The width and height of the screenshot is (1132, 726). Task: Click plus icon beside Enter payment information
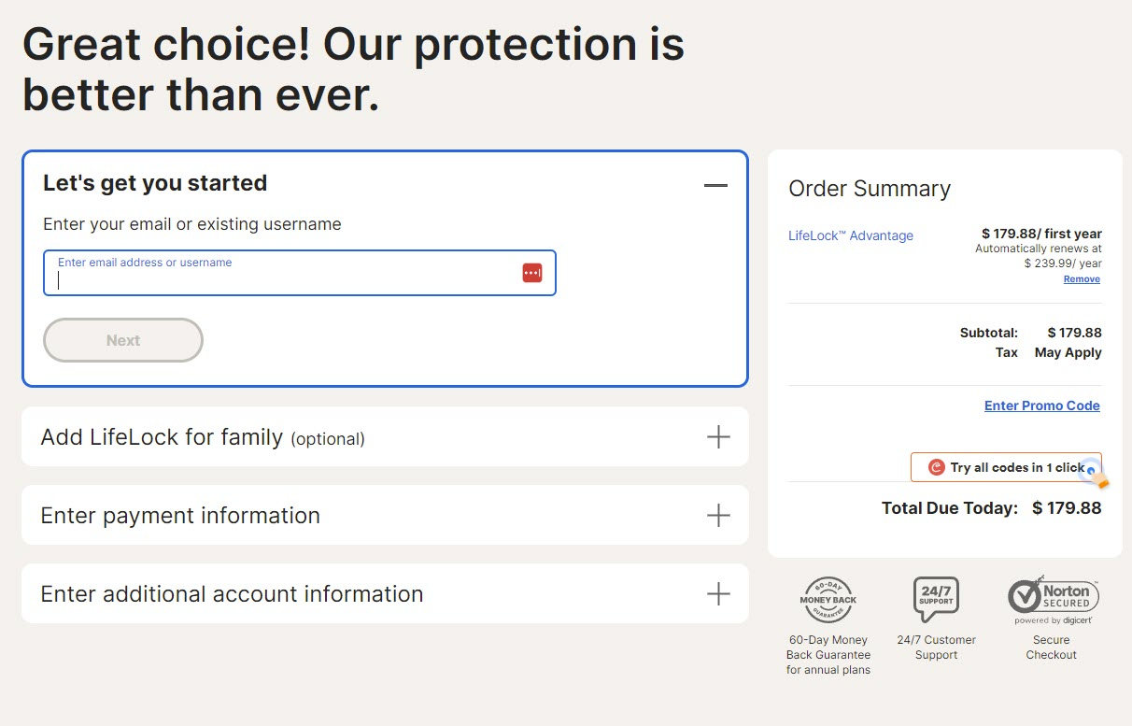click(718, 515)
